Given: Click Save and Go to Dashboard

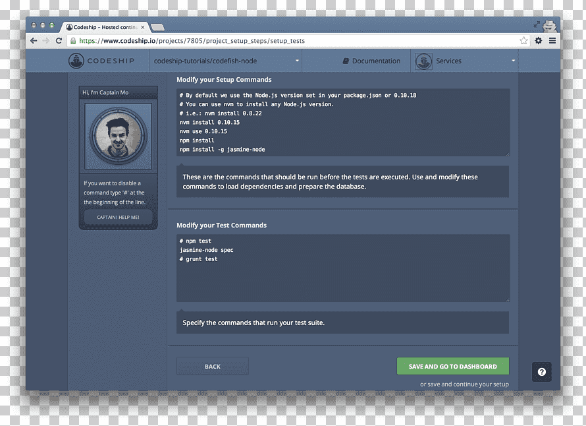Looking at the screenshot, I should pos(452,366).
